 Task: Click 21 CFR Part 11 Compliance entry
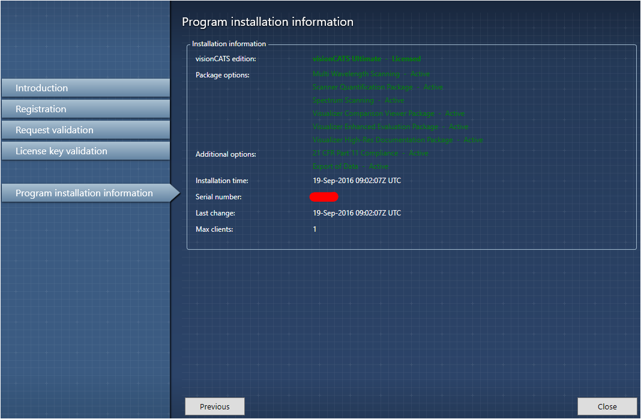(x=370, y=153)
